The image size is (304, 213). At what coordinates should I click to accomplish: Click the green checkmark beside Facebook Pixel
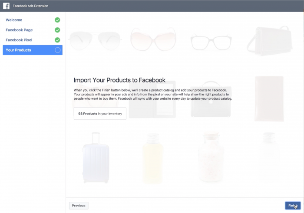(x=57, y=40)
